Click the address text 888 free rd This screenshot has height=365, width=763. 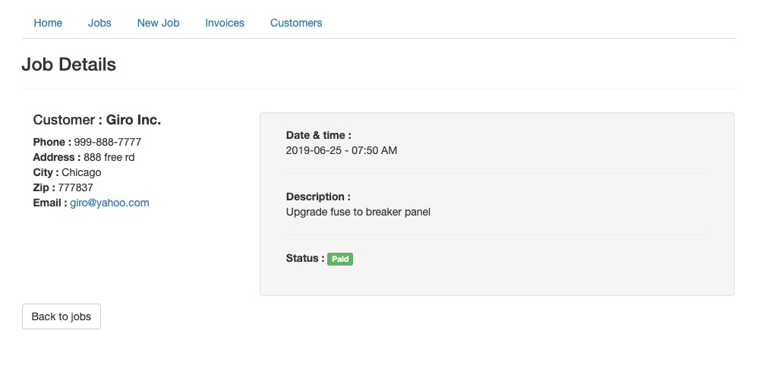tap(109, 157)
